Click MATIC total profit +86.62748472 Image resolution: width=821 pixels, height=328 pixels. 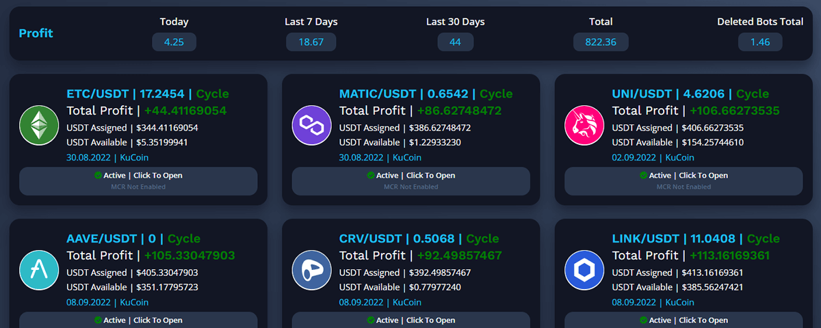(x=459, y=110)
